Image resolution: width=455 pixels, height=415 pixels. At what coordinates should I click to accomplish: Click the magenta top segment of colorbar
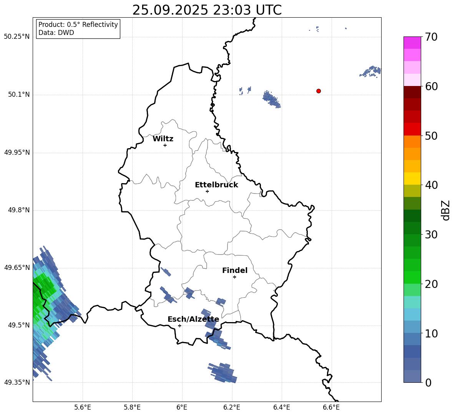tap(412, 43)
